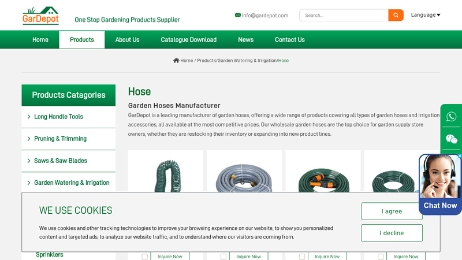Open the Language dropdown

click(x=426, y=15)
